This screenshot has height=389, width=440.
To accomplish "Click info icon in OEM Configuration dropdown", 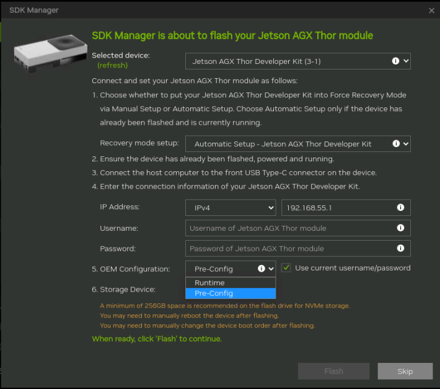I will (x=262, y=269).
